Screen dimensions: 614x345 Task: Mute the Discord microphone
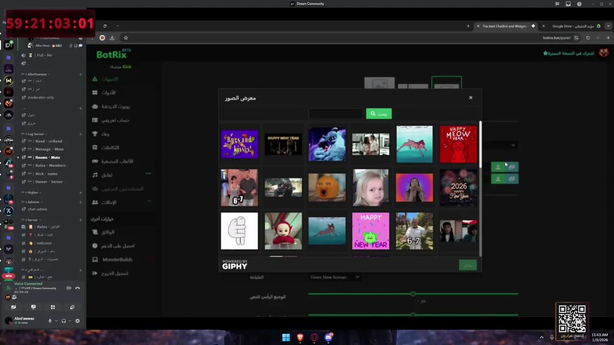point(50,321)
